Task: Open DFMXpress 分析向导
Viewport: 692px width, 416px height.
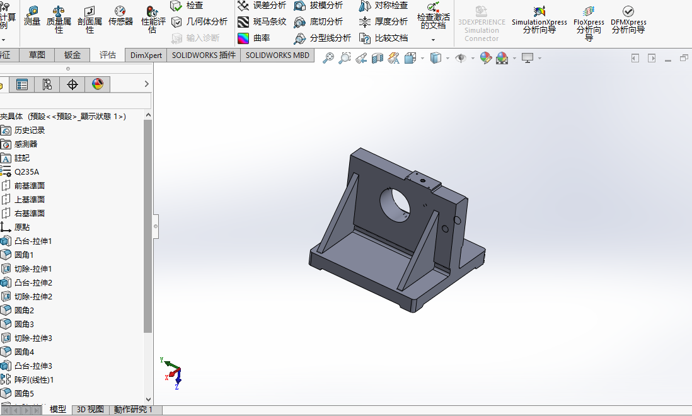Action: point(628,20)
